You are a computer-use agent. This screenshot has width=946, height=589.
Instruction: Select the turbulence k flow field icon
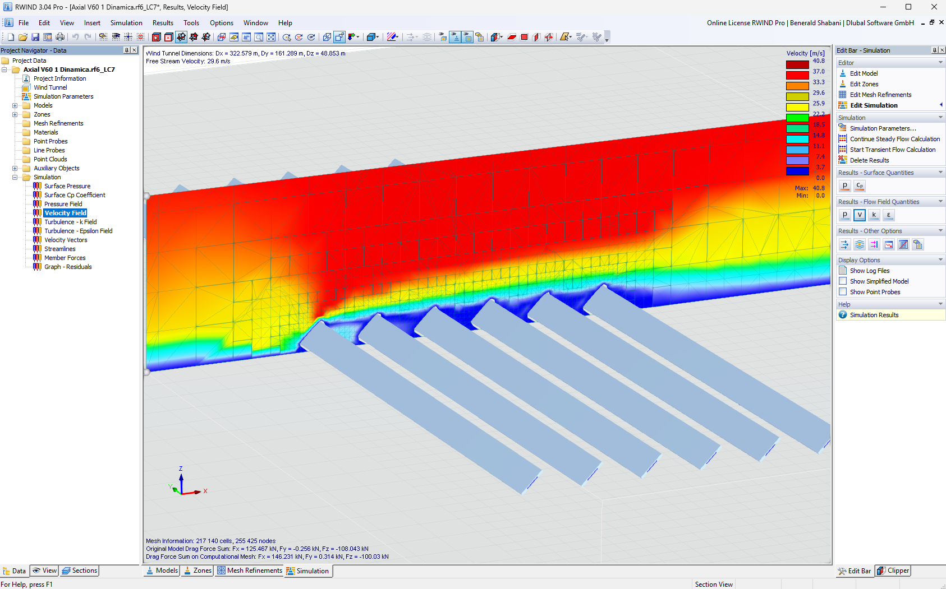[874, 215]
